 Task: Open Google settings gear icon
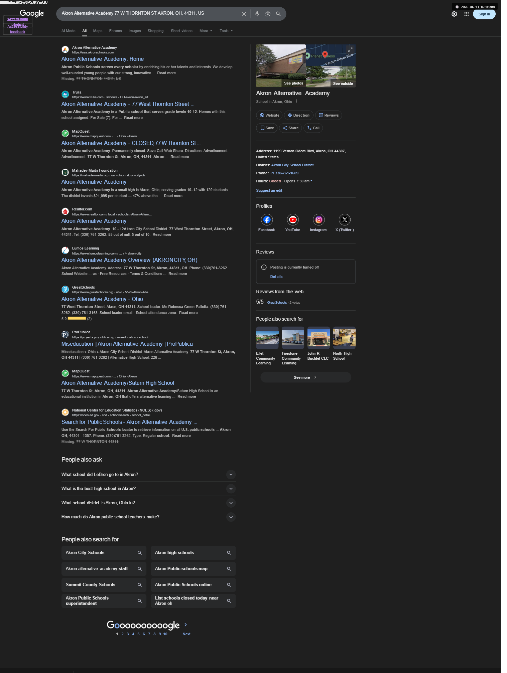(x=454, y=14)
